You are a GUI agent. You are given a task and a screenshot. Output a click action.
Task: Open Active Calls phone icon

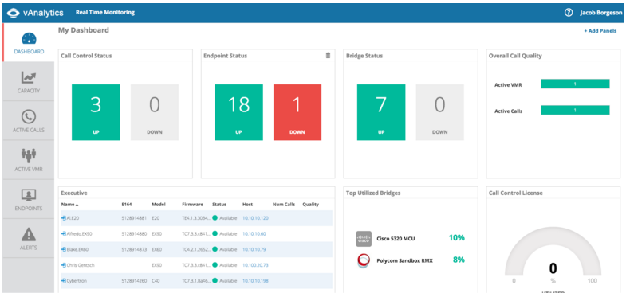[x=29, y=117]
